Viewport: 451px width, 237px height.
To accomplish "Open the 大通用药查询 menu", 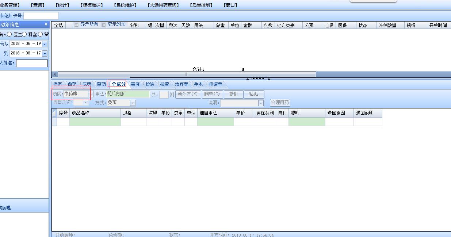I will click(x=163, y=5).
